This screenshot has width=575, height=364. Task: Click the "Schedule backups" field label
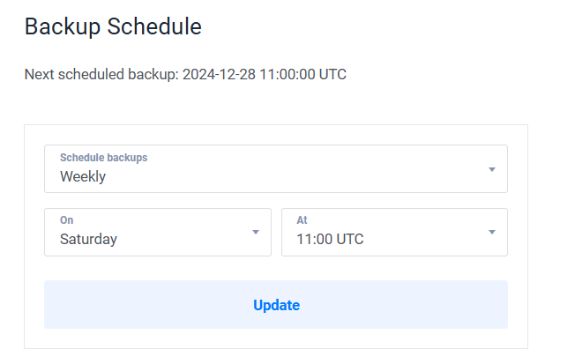coord(103,158)
